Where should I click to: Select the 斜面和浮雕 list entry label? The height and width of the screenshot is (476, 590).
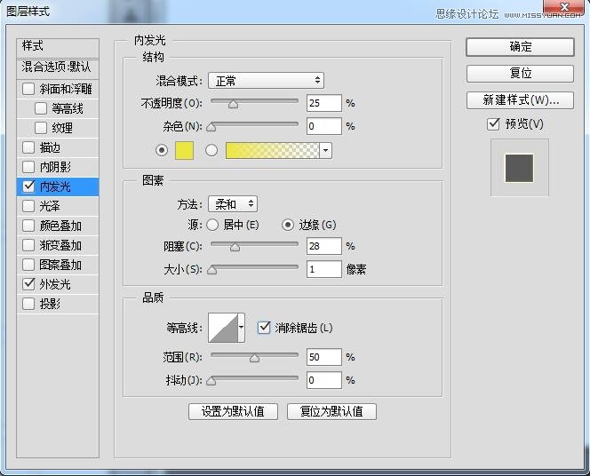pos(66,89)
